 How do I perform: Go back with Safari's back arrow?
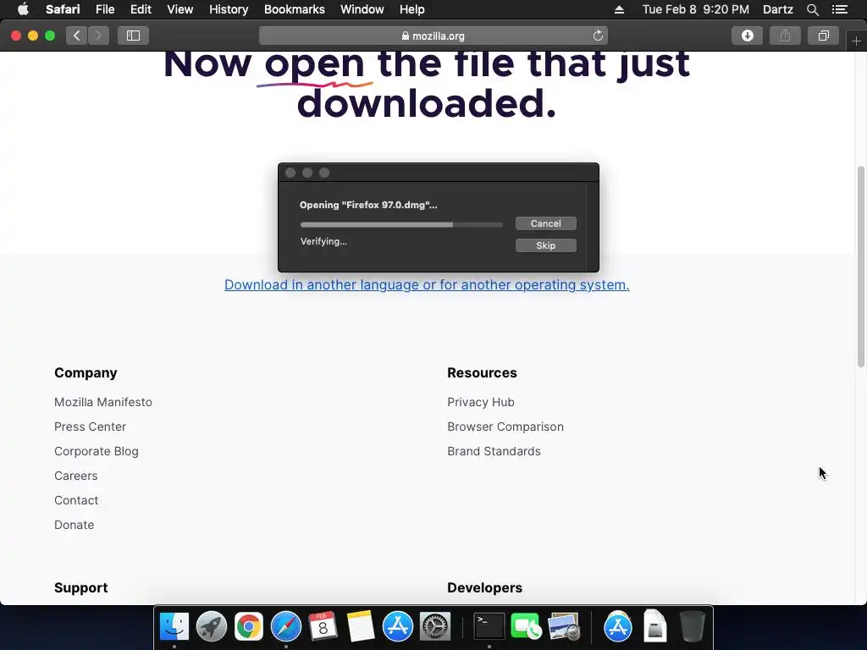coord(77,36)
